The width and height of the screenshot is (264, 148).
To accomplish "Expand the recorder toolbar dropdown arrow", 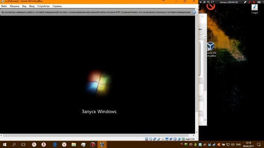I will 200,2.
